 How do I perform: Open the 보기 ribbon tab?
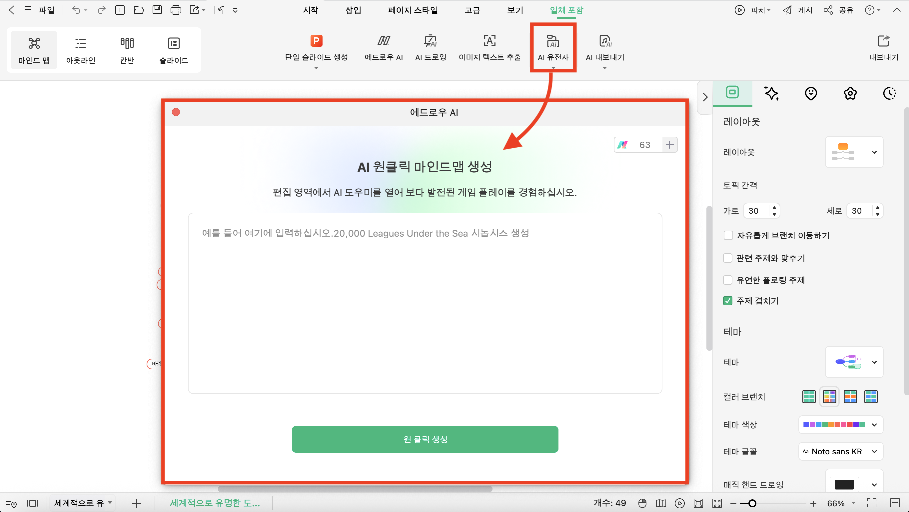pyautogui.click(x=515, y=10)
